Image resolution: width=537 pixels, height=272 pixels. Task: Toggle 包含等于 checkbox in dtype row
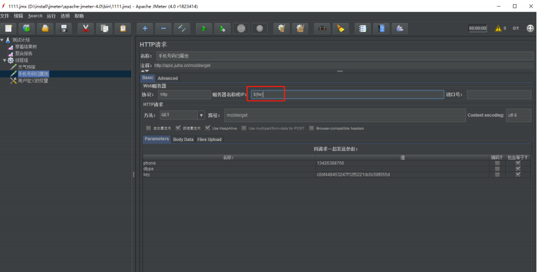(x=518, y=169)
